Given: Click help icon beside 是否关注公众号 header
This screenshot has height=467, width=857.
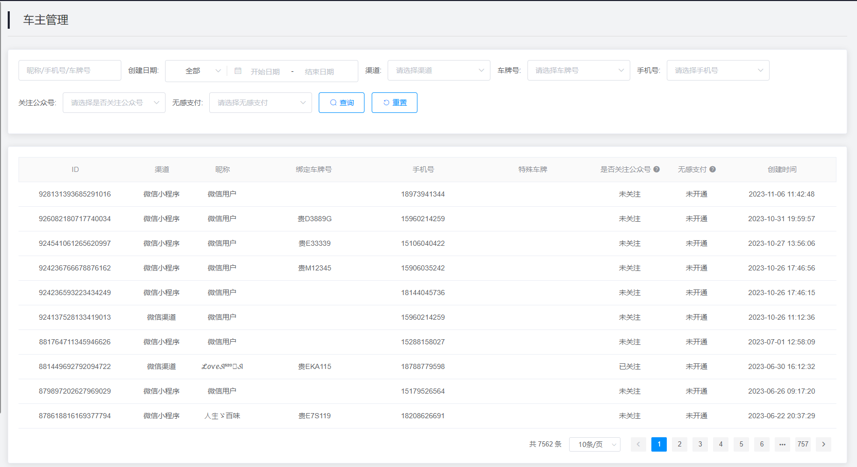Looking at the screenshot, I should [657, 169].
